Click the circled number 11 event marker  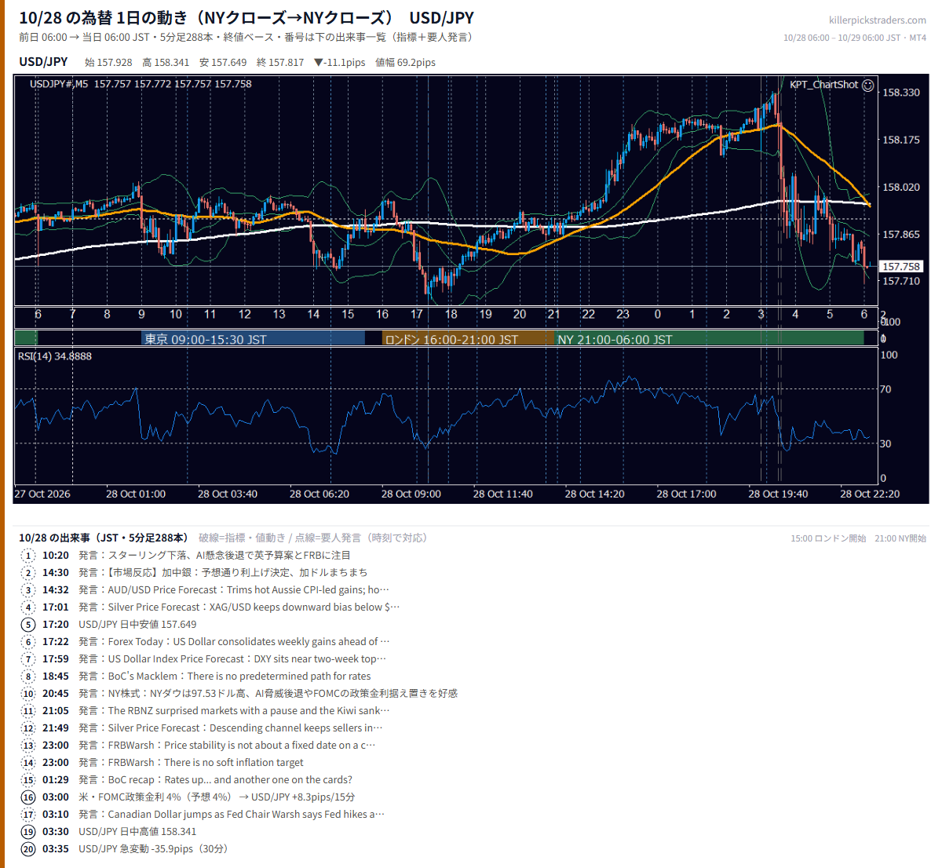tap(28, 711)
